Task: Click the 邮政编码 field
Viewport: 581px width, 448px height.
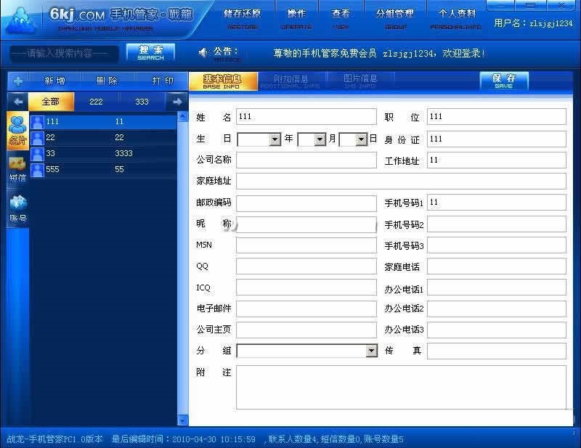Action: (306, 203)
